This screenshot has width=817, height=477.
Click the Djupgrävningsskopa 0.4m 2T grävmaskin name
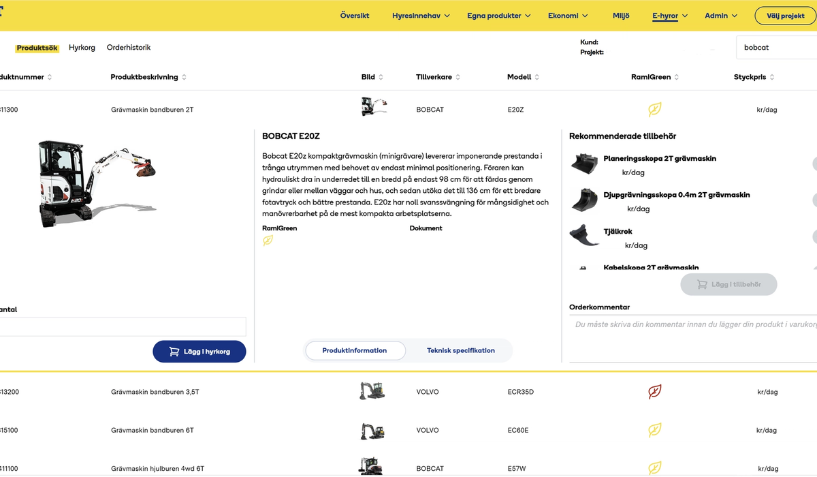coord(677,194)
